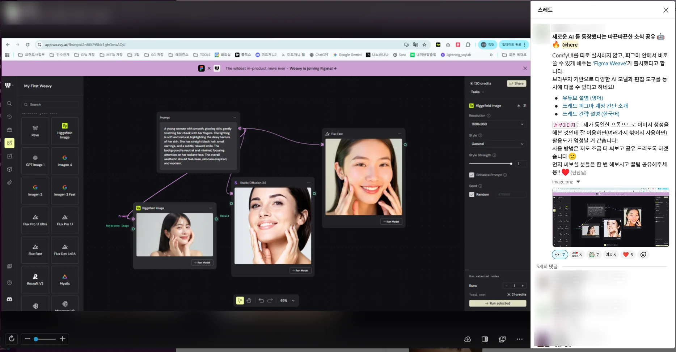Image resolution: width=676 pixels, height=352 pixels.
Task: Toggle the eyes emoji reaction
Action: click(560, 255)
